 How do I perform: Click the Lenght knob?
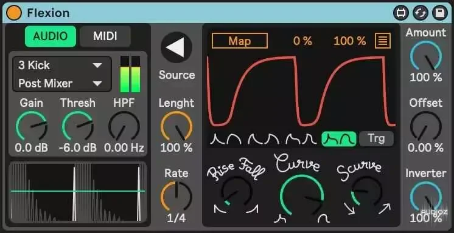click(176, 126)
